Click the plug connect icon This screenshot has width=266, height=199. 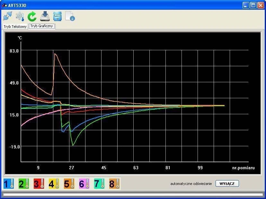click(x=7, y=16)
